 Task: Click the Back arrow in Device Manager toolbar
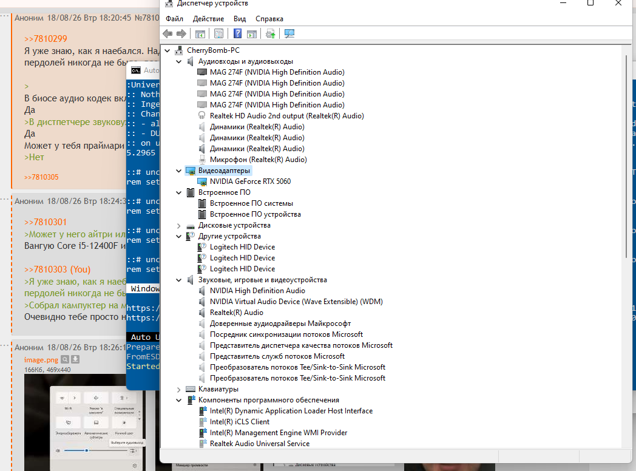point(167,33)
